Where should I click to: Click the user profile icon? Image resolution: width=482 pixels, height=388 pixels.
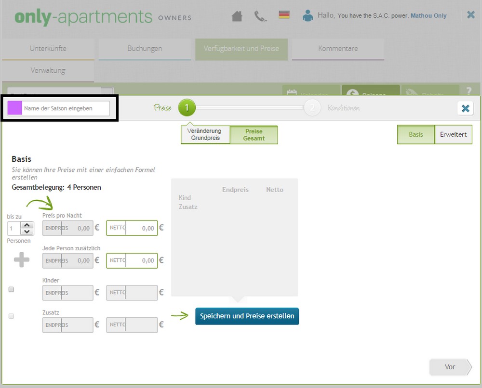tap(308, 15)
